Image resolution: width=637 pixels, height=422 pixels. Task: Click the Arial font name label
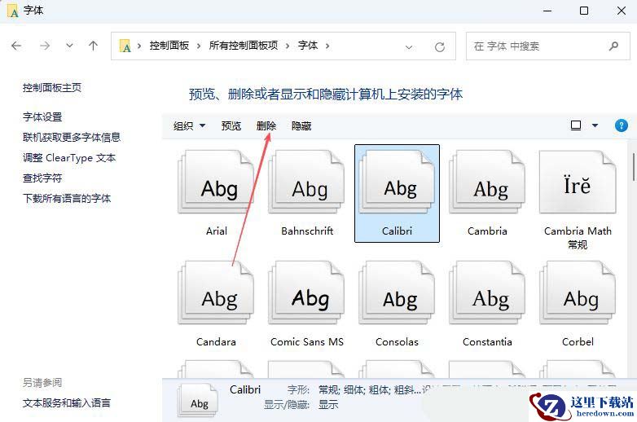(217, 231)
